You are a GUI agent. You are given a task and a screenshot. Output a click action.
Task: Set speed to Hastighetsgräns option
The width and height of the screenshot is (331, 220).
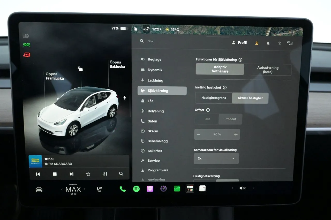click(x=214, y=98)
